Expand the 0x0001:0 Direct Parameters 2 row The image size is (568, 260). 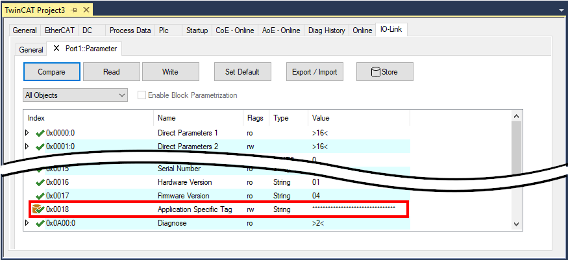[27, 147]
